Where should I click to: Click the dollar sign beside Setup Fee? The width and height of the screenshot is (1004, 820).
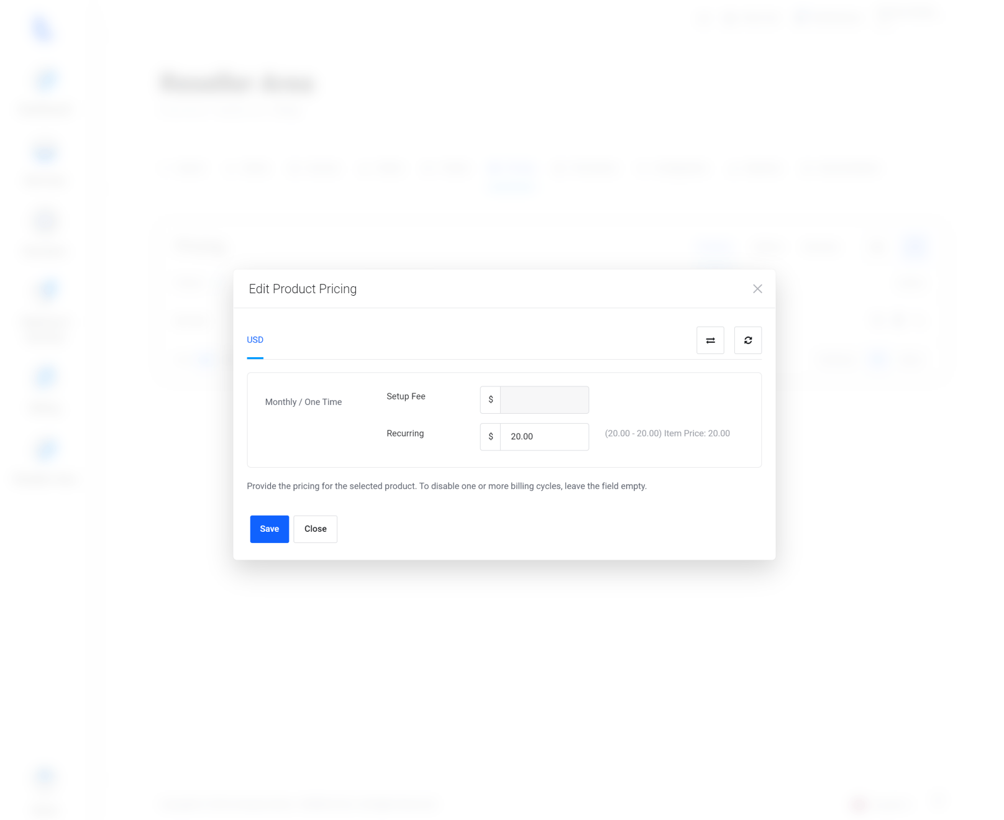(x=490, y=399)
